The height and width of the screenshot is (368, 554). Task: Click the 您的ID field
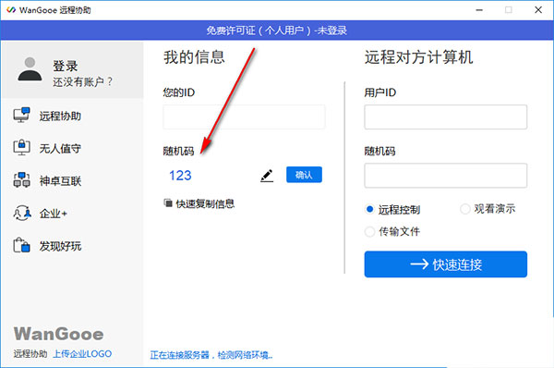pos(244,117)
